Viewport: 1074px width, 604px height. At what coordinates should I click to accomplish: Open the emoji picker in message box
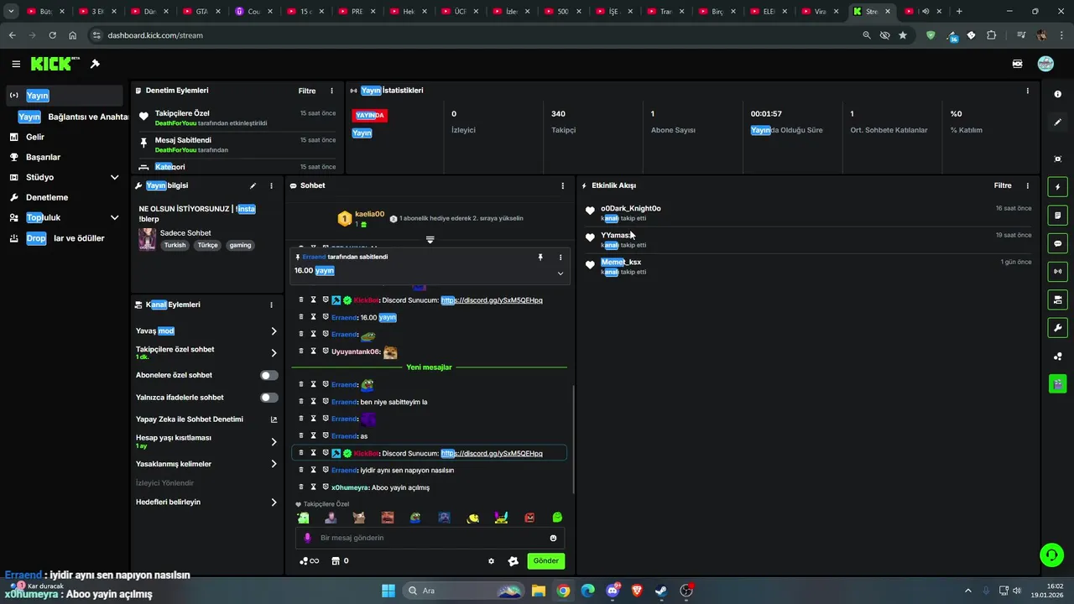coord(553,538)
